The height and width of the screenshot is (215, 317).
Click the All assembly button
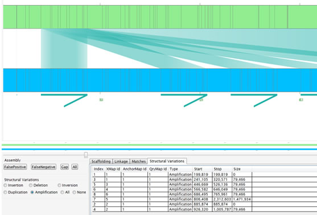point(75,167)
